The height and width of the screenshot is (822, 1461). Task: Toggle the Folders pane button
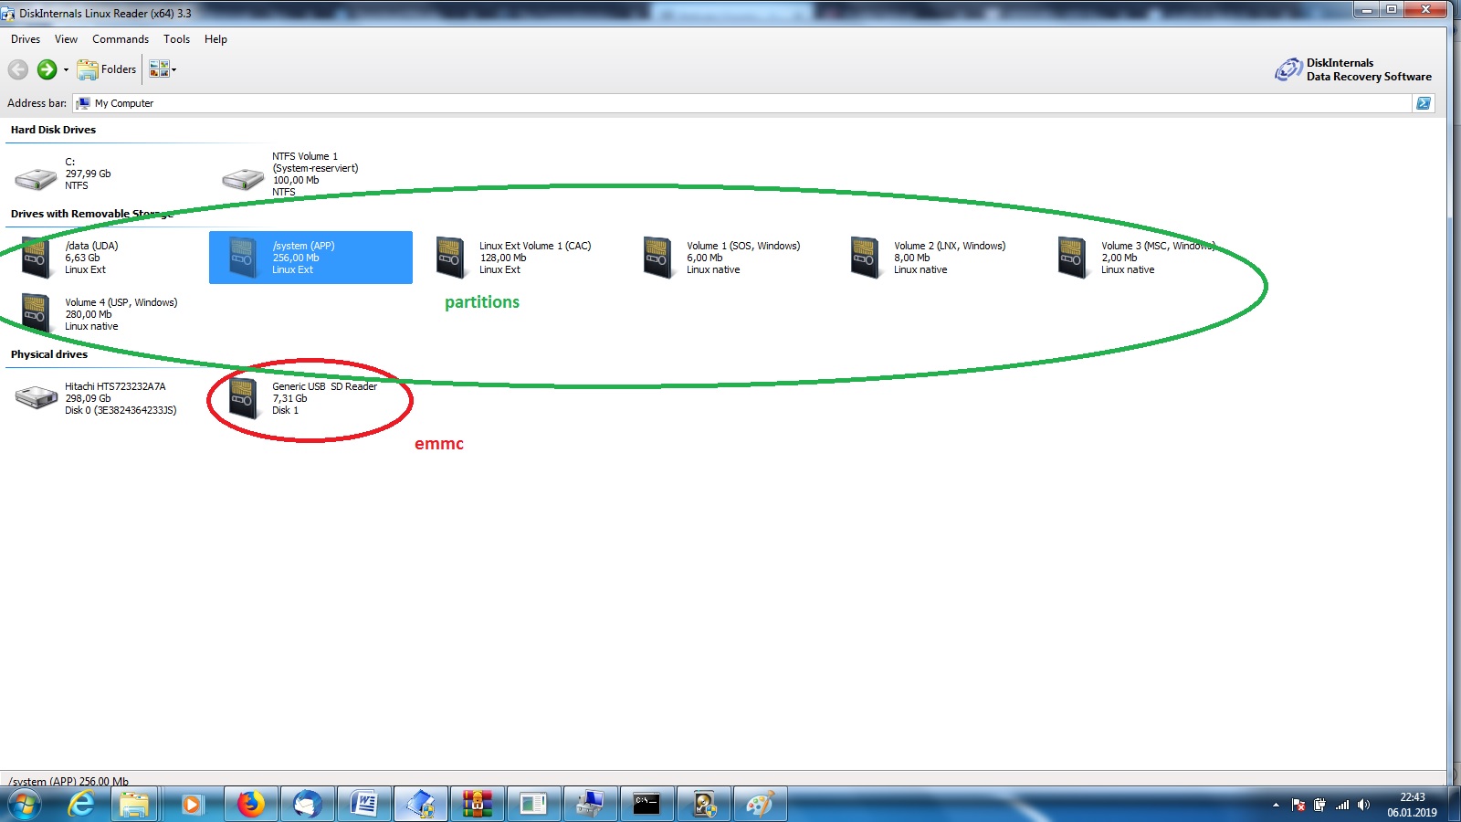click(107, 69)
